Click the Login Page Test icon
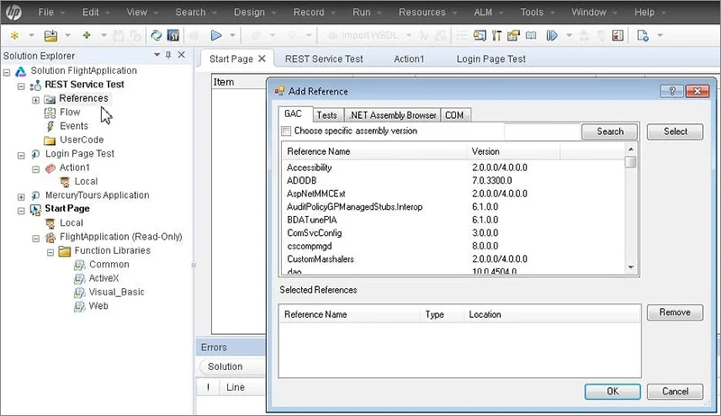 [x=35, y=154]
